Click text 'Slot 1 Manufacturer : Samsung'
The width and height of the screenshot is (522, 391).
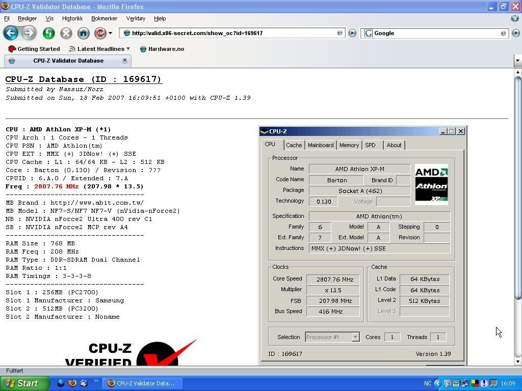(x=65, y=300)
